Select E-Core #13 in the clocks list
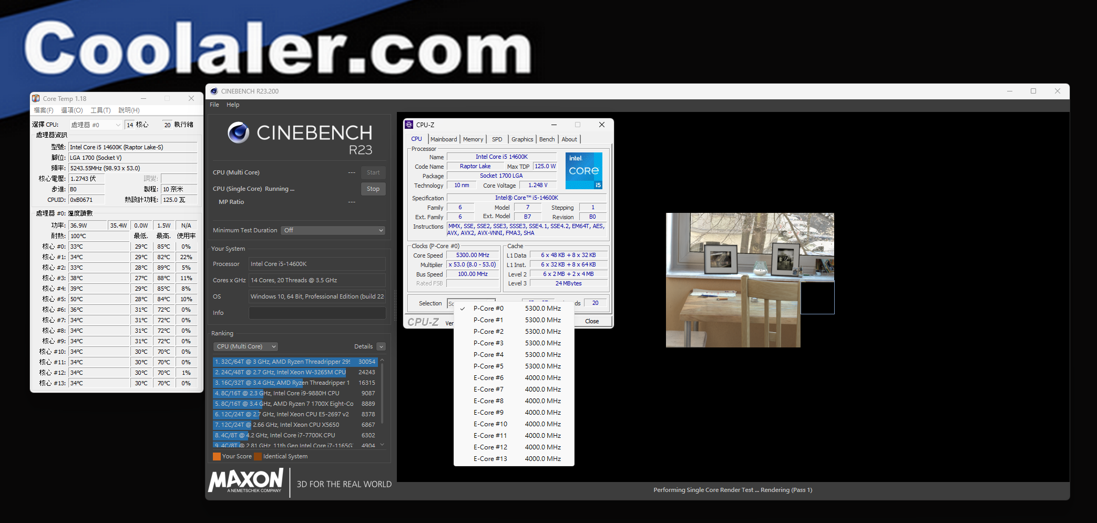The height and width of the screenshot is (523, 1097). 514,459
